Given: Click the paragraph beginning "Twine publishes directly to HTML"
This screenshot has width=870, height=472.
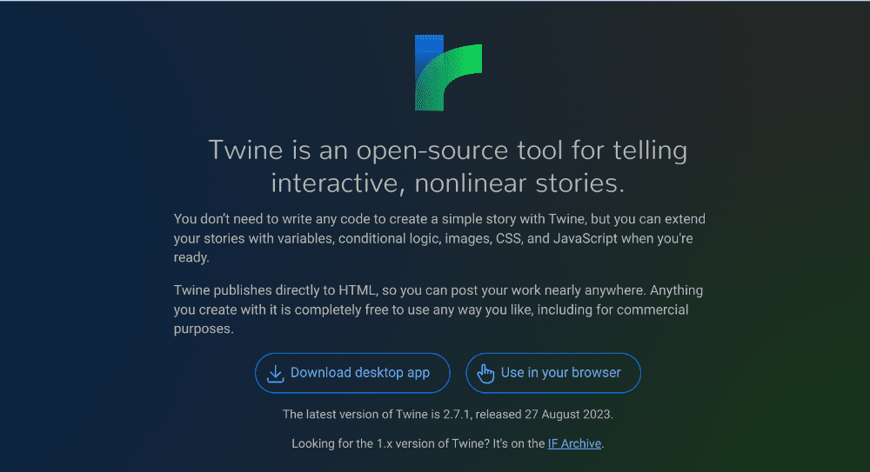Looking at the screenshot, I should (438, 309).
